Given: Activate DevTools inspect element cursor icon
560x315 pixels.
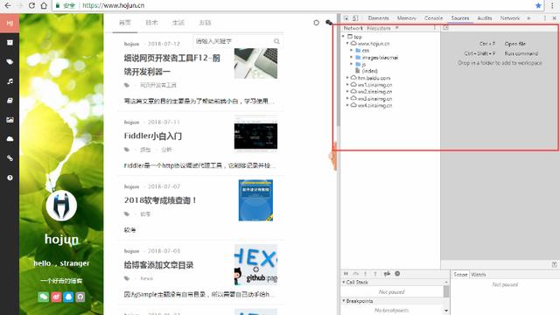Looking at the screenshot, I should (346, 17).
